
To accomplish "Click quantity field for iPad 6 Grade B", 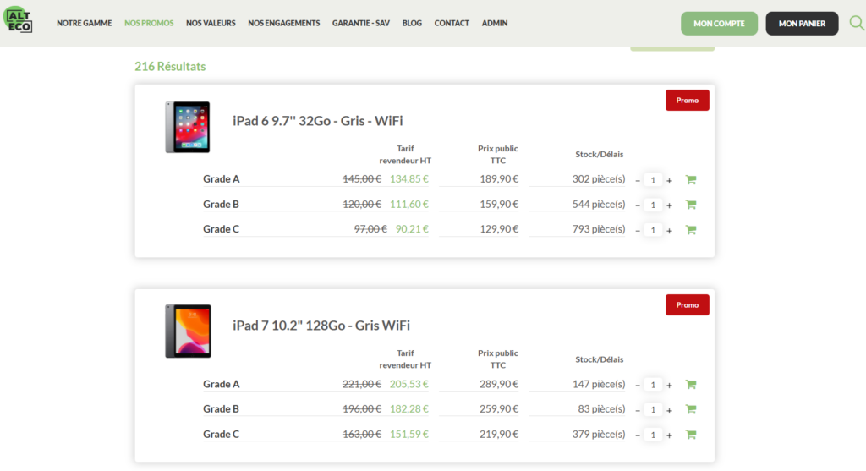I will click(x=653, y=205).
